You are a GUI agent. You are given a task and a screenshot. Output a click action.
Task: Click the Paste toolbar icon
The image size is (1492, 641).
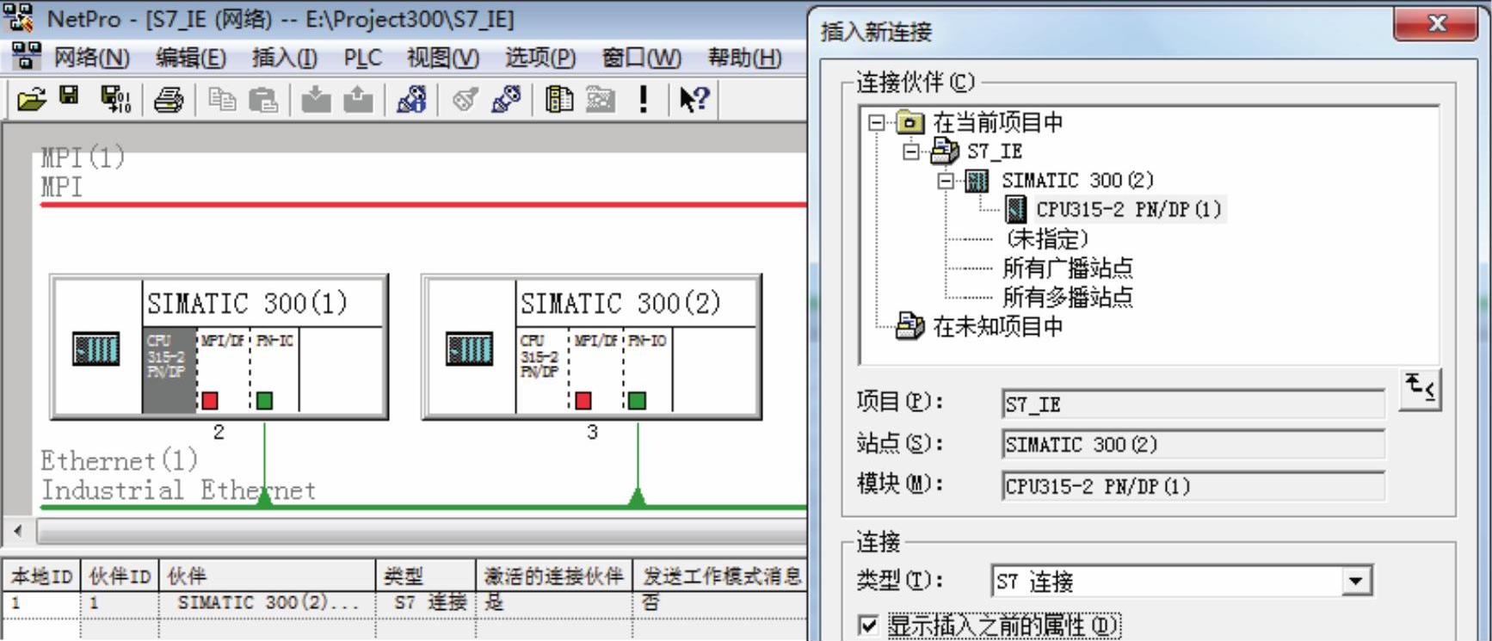point(262,100)
